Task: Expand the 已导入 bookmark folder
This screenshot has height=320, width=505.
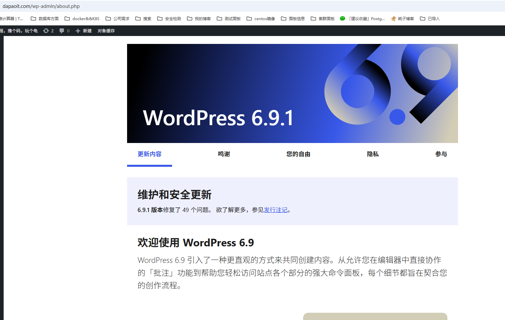Action: pyautogui.click(x=430, y=19)
